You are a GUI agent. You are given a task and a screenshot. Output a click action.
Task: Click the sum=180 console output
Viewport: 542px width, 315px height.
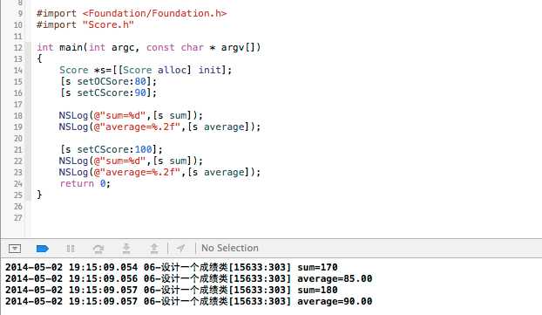(317, 290)
